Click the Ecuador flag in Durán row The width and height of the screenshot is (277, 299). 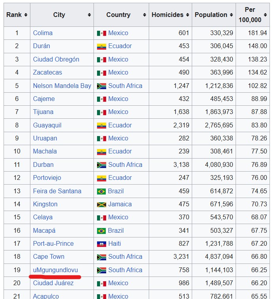[101, 47]
